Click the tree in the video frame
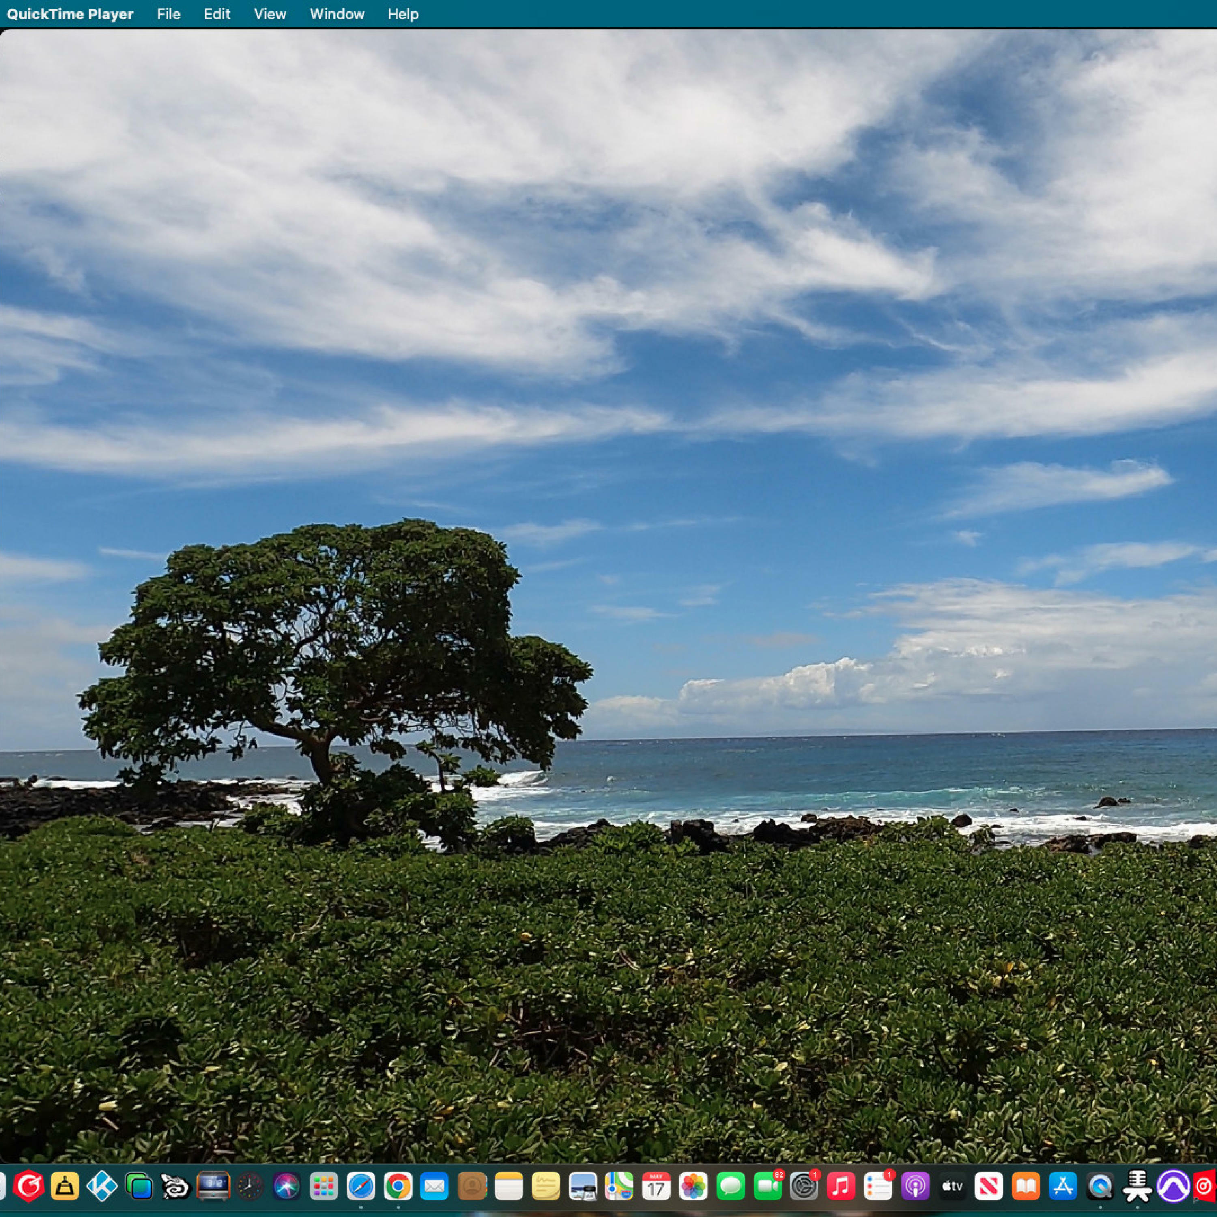The height and width of the screenshot is (1217, 1217). coord(334,649)
